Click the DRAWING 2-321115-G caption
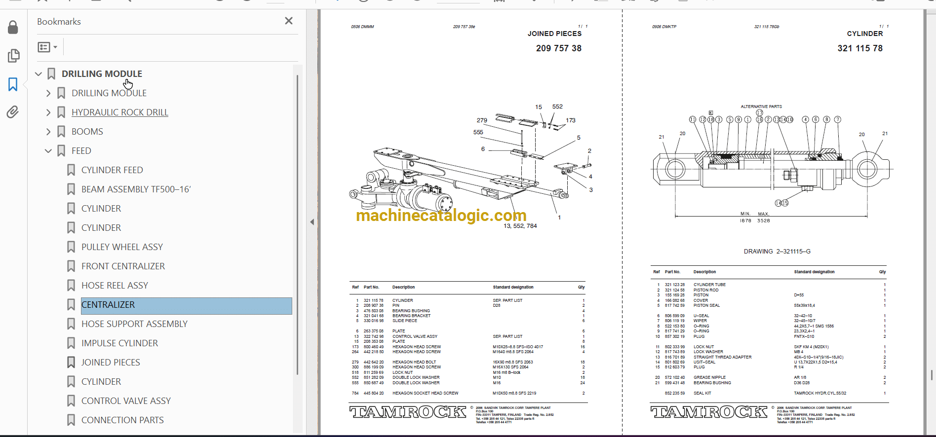Screen dimensions: 936x437 [777, 252]
